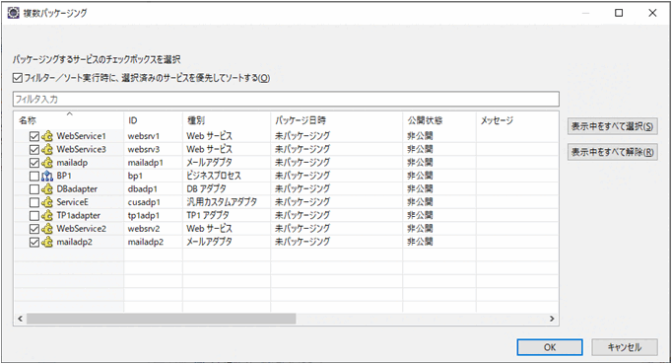The height and width of the screenshot is (364, 672).
Task: Uncheck the mailadp checkbox
Action: [x=34, y=163]
